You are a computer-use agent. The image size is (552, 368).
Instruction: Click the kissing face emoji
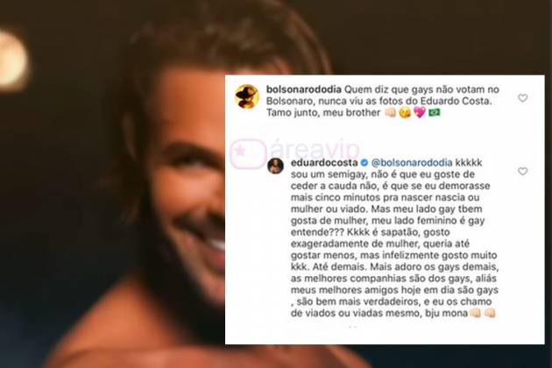tap(405, 113)
